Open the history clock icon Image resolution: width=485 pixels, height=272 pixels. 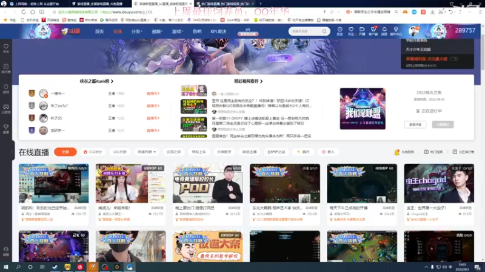[x=339, y=31]
